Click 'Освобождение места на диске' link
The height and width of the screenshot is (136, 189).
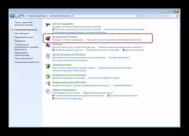point(66,93)
